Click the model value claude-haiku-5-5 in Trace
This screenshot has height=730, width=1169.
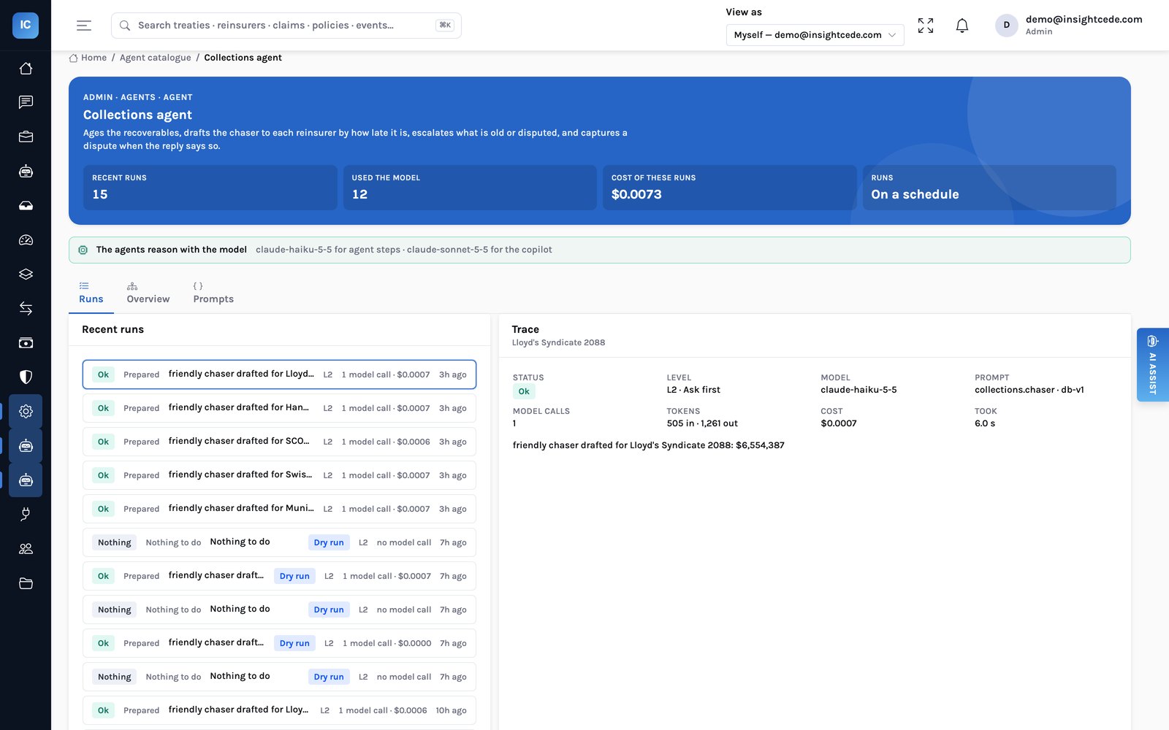(x=858, y=390)
